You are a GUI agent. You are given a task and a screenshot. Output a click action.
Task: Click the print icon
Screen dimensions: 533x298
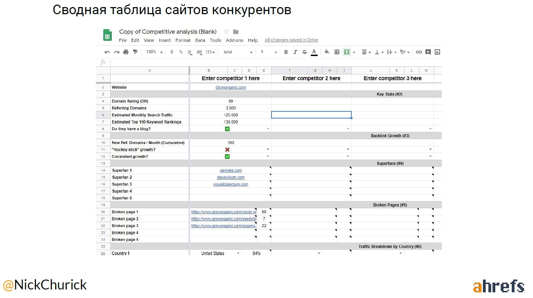(x=126, y=52)
